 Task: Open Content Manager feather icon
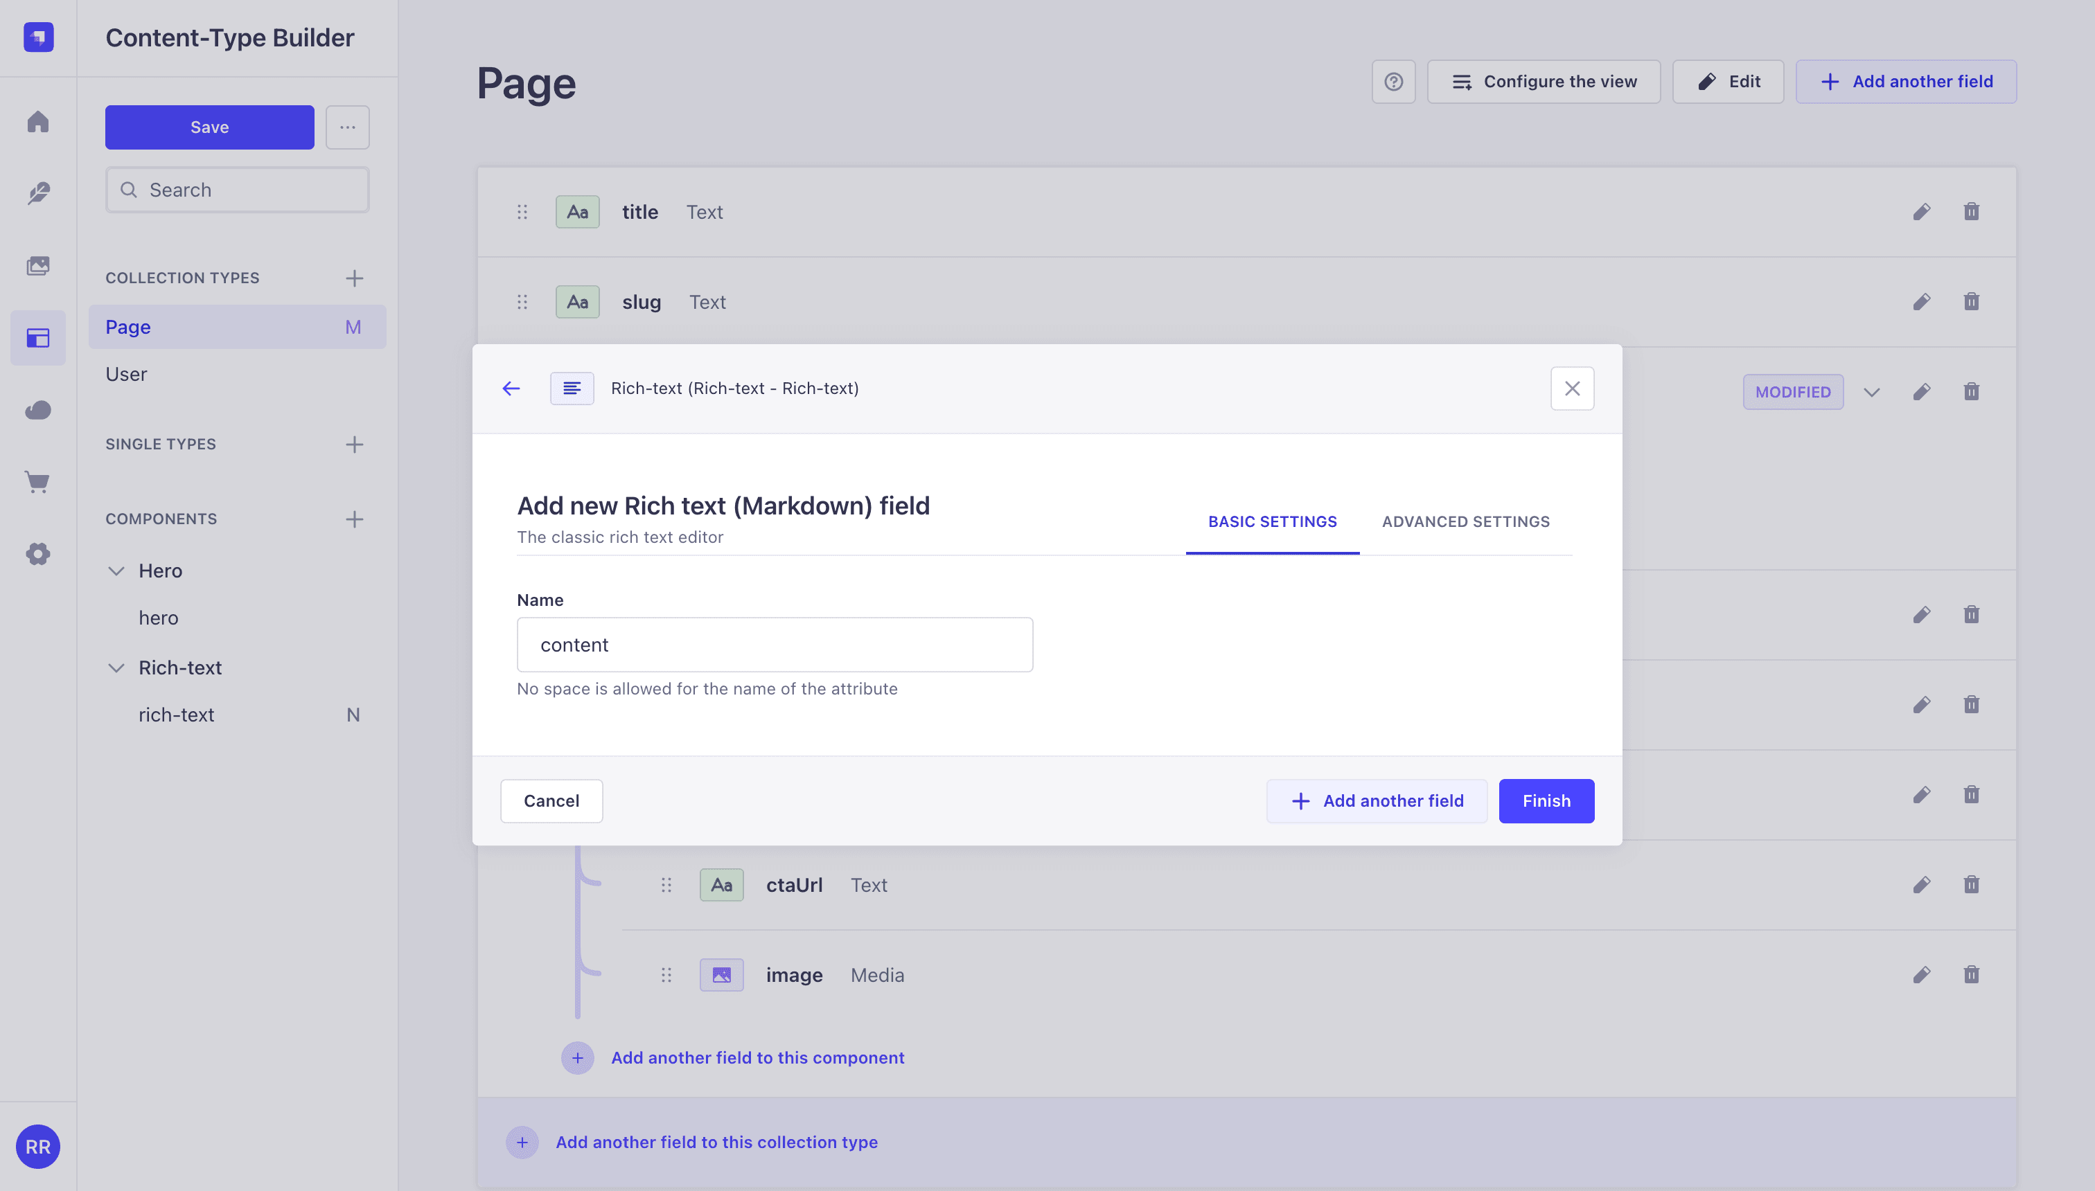click(x=37, y=193)
